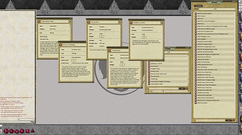Image resolution: width=242 pixels, height=135 pixels.
Task: Open the Tanglefoot bag item link
Action: (x=149, y=69)
